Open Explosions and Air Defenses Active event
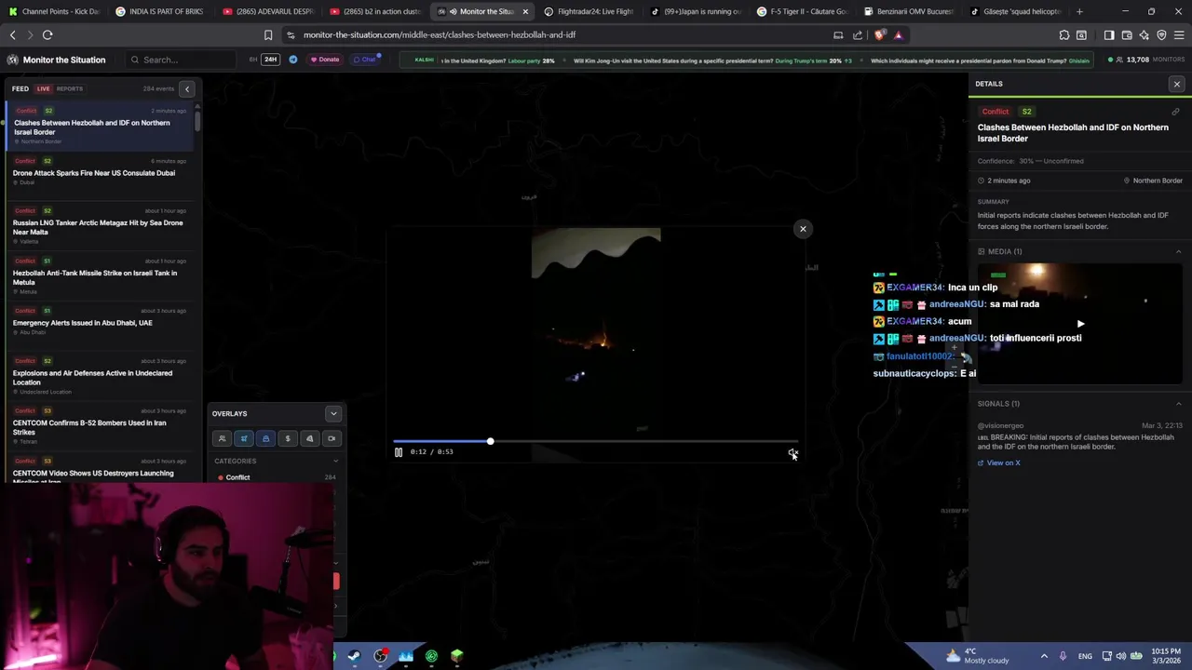Viewport: 1192px width, 670px height. point(100,377)
